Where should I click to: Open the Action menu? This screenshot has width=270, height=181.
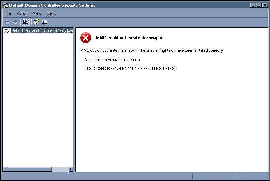click(22, 13)
